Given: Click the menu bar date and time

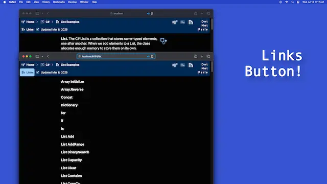Looking at the screenshot, I should tap(313, 2).
